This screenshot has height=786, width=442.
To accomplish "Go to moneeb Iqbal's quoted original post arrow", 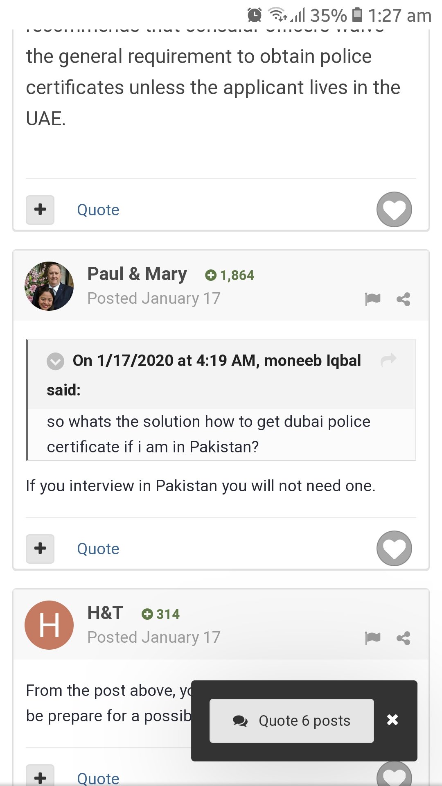I will pos(388,360).
